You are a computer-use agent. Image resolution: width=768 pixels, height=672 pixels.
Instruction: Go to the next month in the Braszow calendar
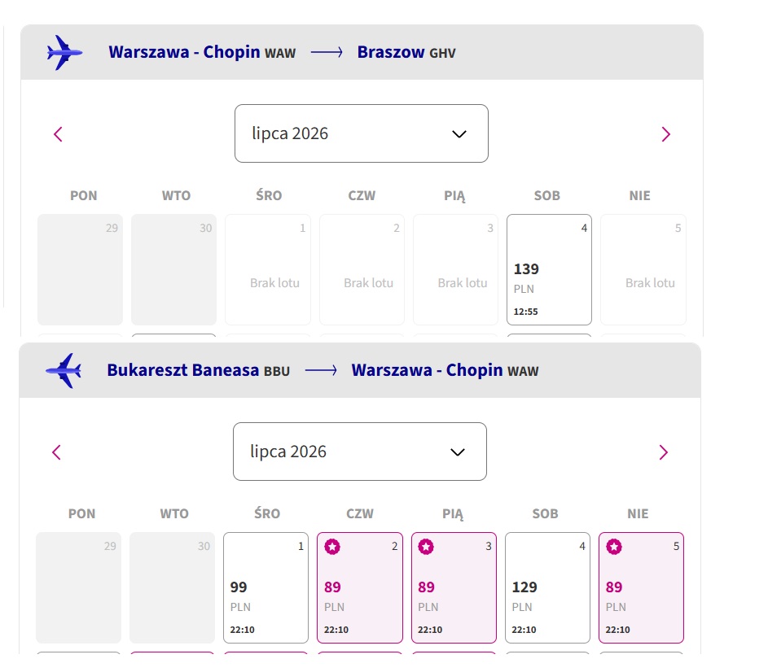click(665, 134)
